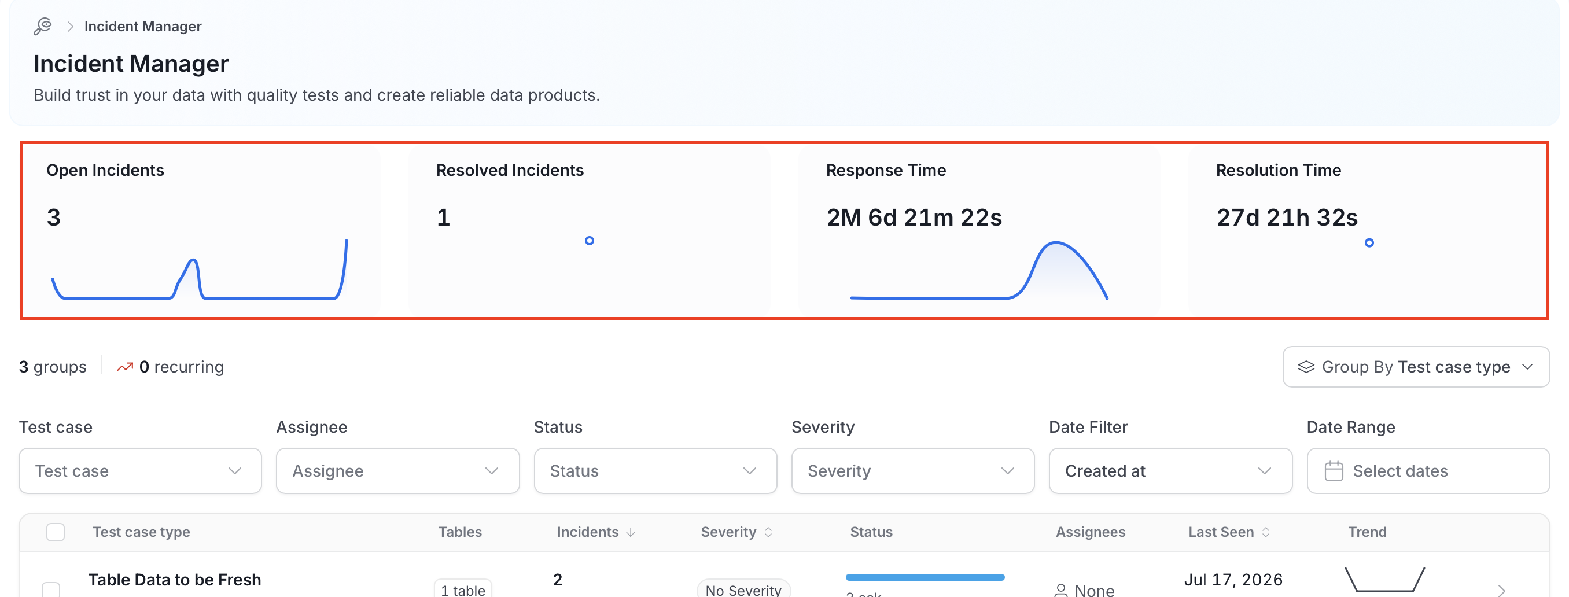Click the "27d 21h 32s" resolution time value
This screenshot has width=1569, height=597.
coord(1287,218)
